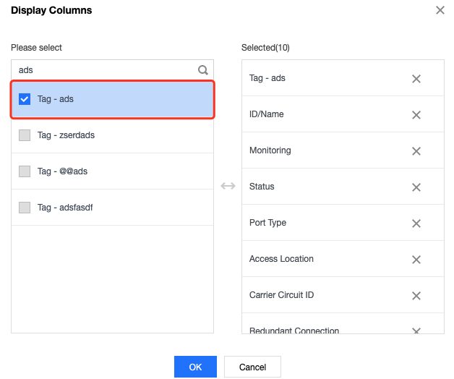Remove ID/Name from selected columns

[416, 115]
